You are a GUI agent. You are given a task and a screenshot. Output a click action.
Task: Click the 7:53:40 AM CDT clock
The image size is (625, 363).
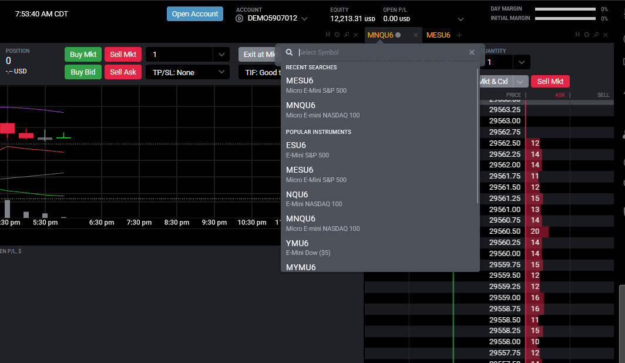coord(42,14)
